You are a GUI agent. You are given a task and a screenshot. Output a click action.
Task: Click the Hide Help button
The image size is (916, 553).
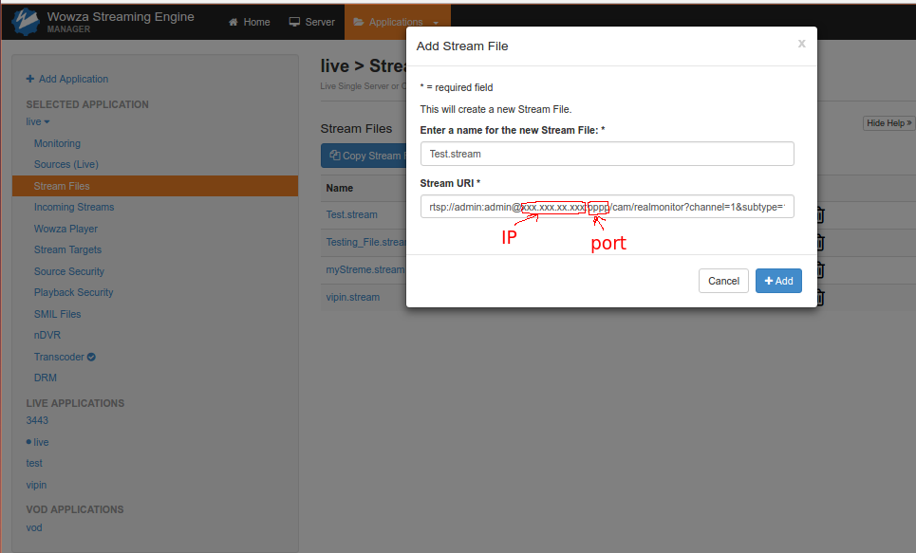pos(888,122)
